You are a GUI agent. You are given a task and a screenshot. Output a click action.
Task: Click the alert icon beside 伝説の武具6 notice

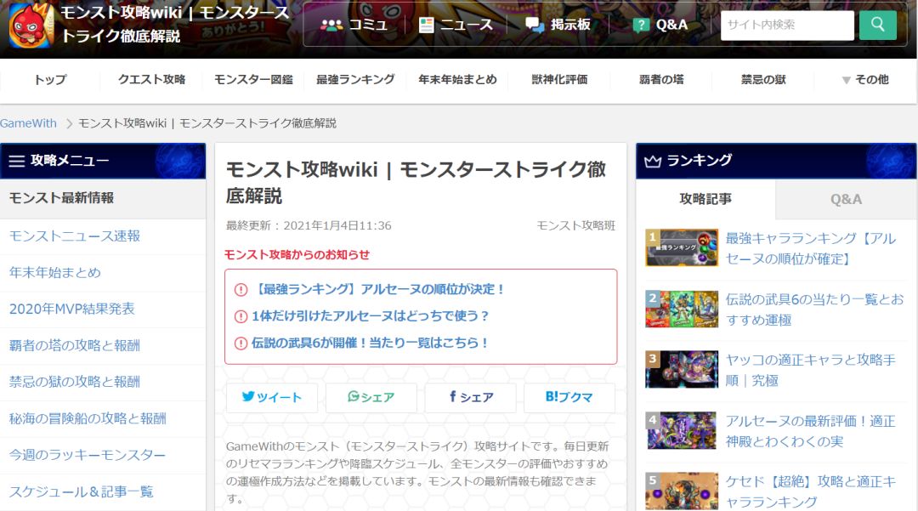click(x=241, y=344)
